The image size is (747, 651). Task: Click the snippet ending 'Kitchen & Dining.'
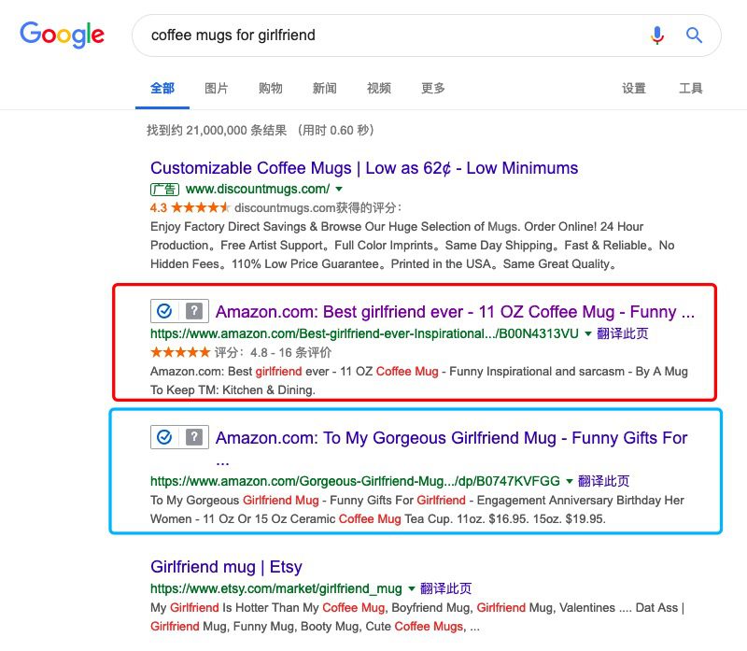pos(418,381)
